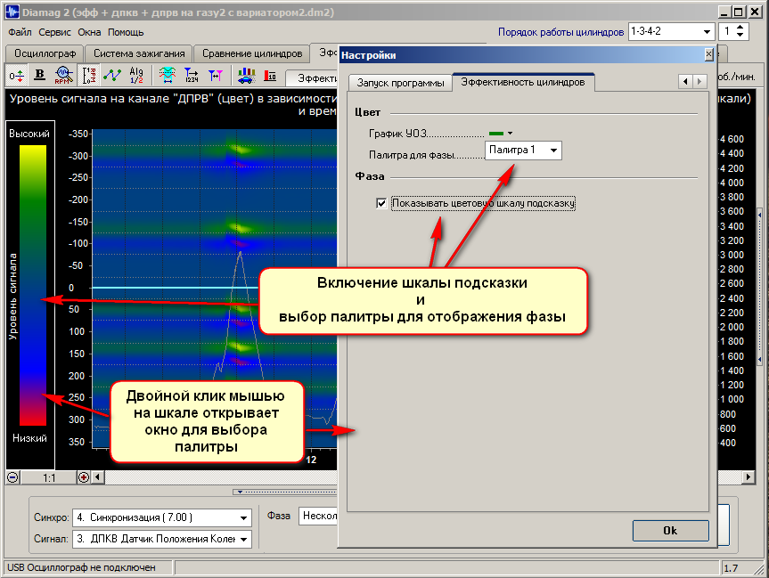This screenshot has height=578, width=769.
Task: Click the white zero-level line on graph
Action: click(x=175, y=288)
